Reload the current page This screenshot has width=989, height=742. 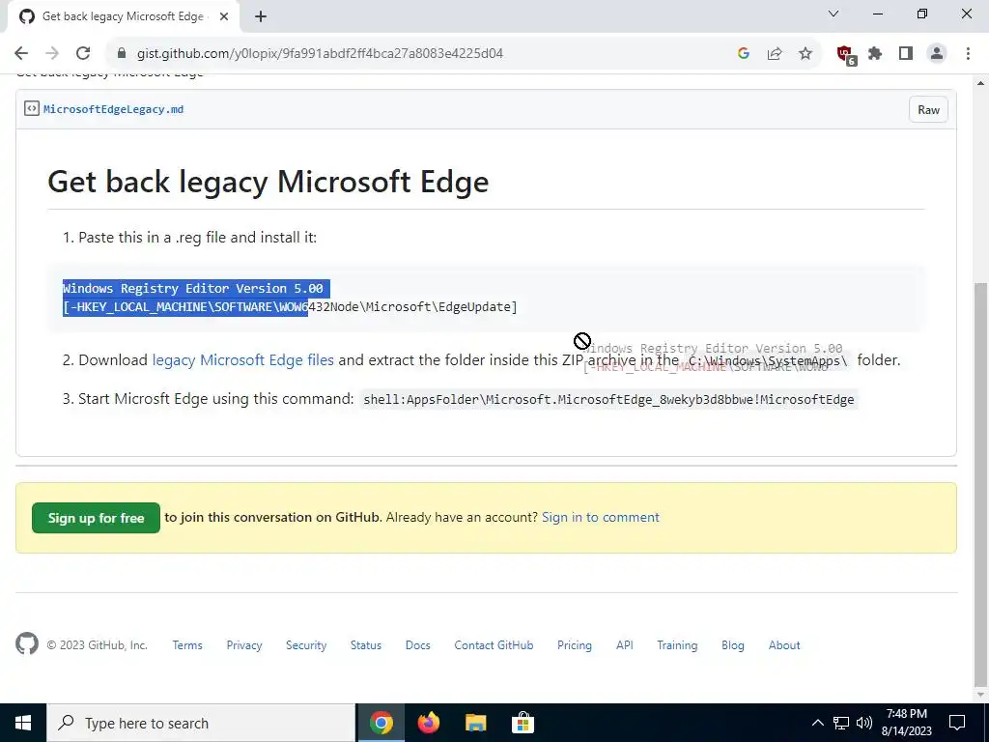(x=83, y=54)
